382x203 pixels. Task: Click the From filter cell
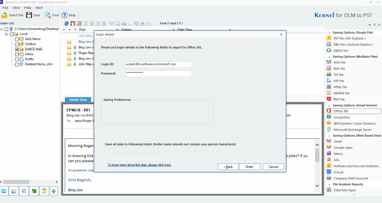tap(85, 36)
